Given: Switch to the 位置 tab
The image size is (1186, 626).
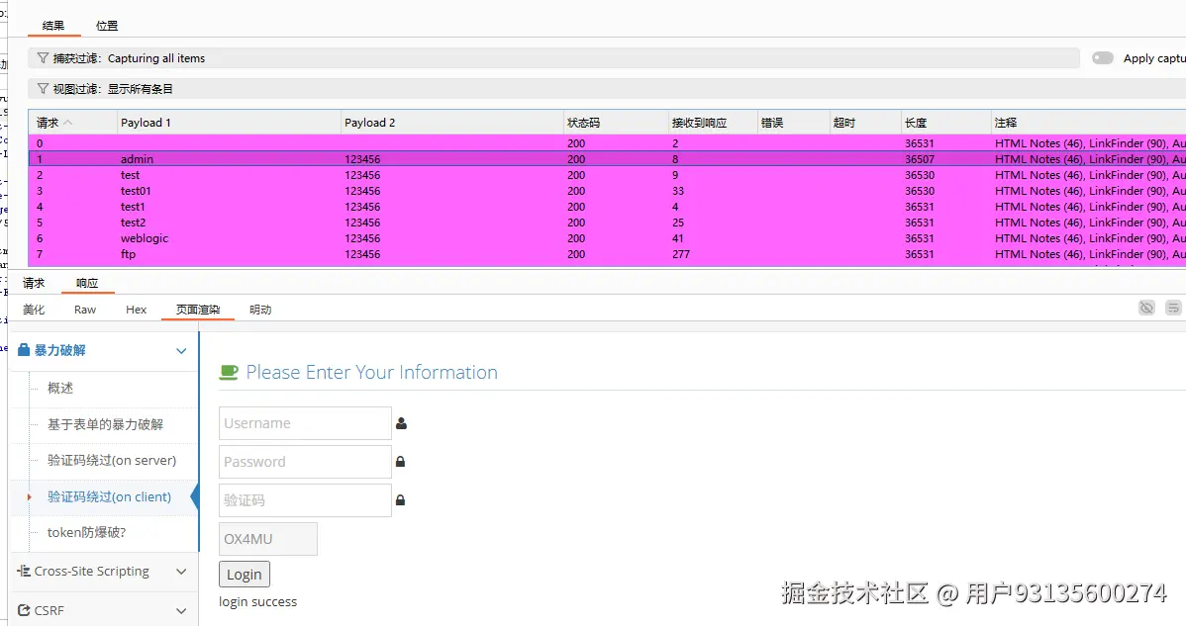Looking at the screenshot, I should [107, 26].
